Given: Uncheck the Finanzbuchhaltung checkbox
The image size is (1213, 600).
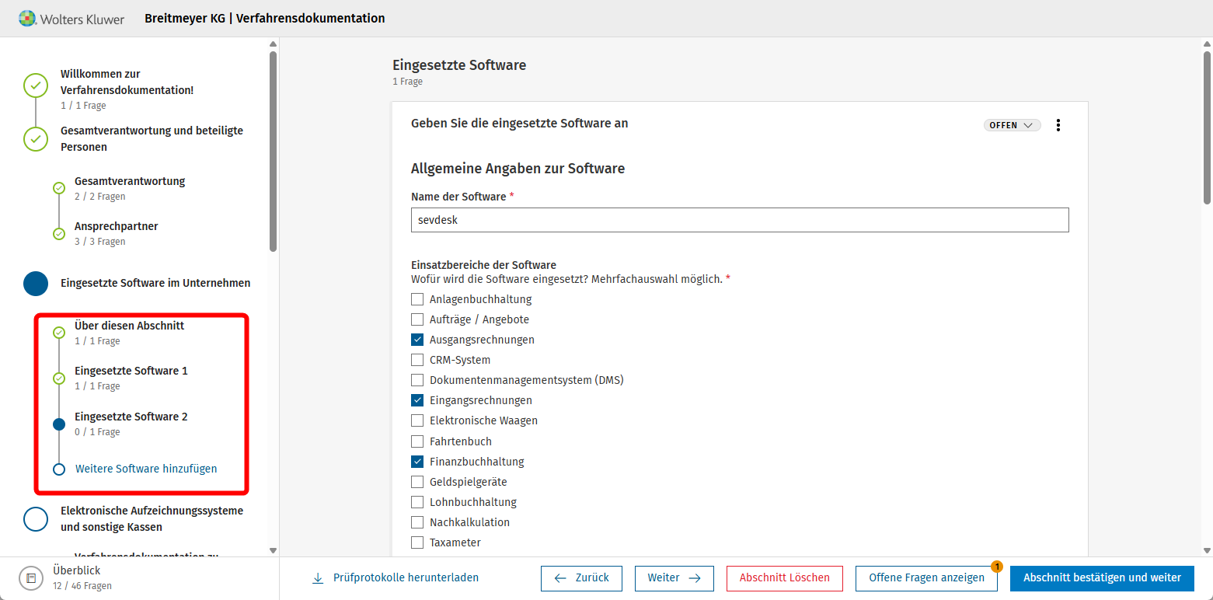Looking at the screenshot, I should [417, 462].
